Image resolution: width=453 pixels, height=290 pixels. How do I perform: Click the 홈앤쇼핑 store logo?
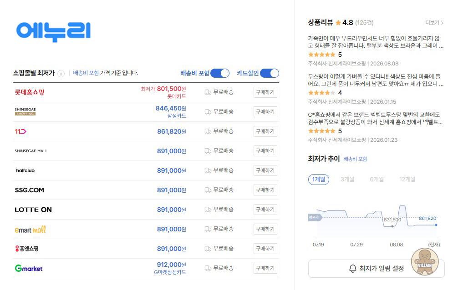(26, 249)
